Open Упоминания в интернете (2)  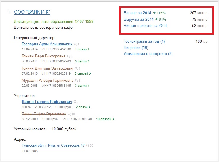tap(148, 54)
